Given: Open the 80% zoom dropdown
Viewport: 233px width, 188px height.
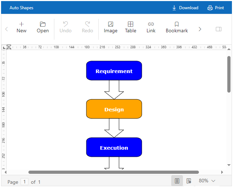Looking at the screenshot, I should click(207, 181).
